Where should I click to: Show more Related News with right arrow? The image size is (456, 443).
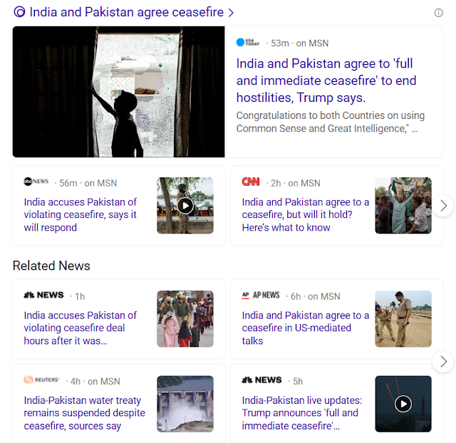[443, 362]
